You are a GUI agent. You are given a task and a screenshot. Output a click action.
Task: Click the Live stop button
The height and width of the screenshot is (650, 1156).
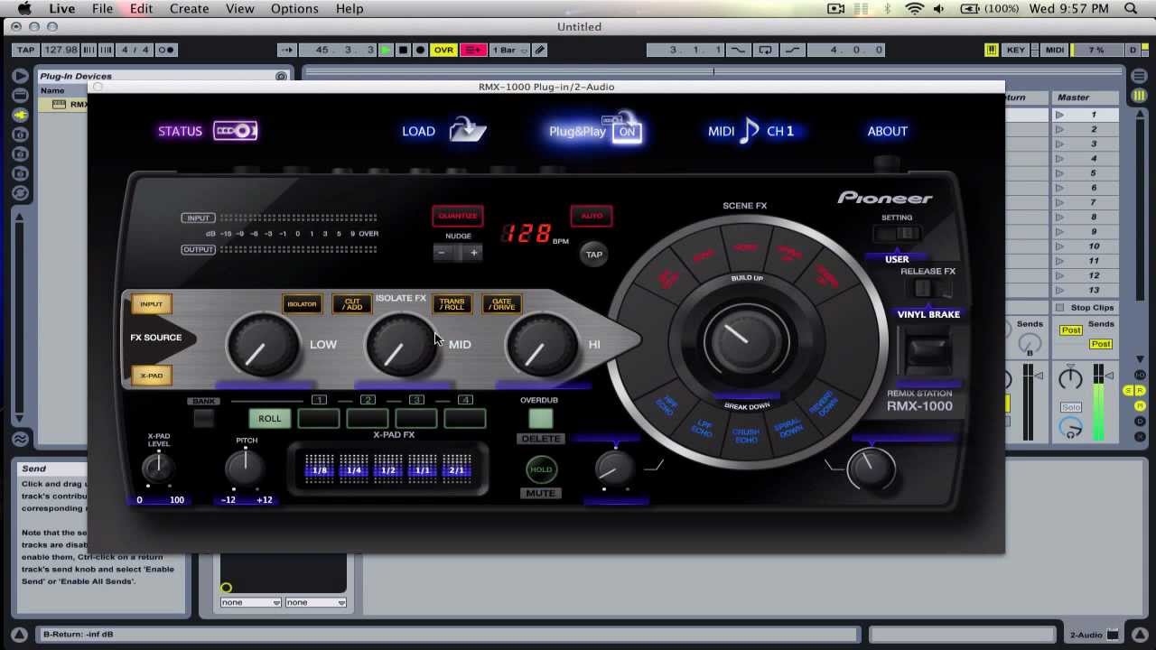click(x=403, y=50)
